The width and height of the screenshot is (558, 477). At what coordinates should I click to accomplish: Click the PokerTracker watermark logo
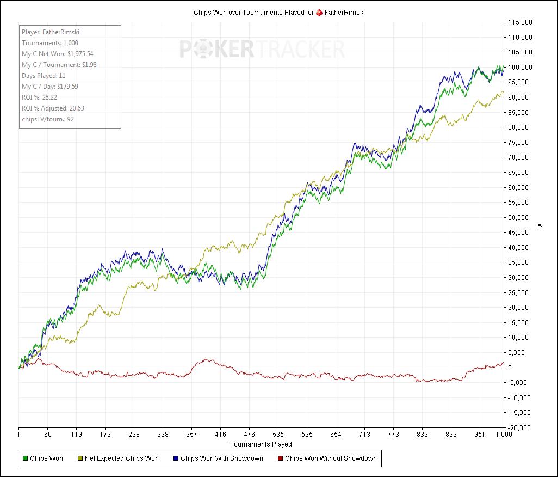pyautogui.click(x=262, y=50)
